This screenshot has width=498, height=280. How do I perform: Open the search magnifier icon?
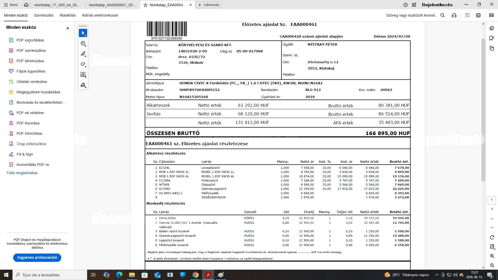(443, 15)
